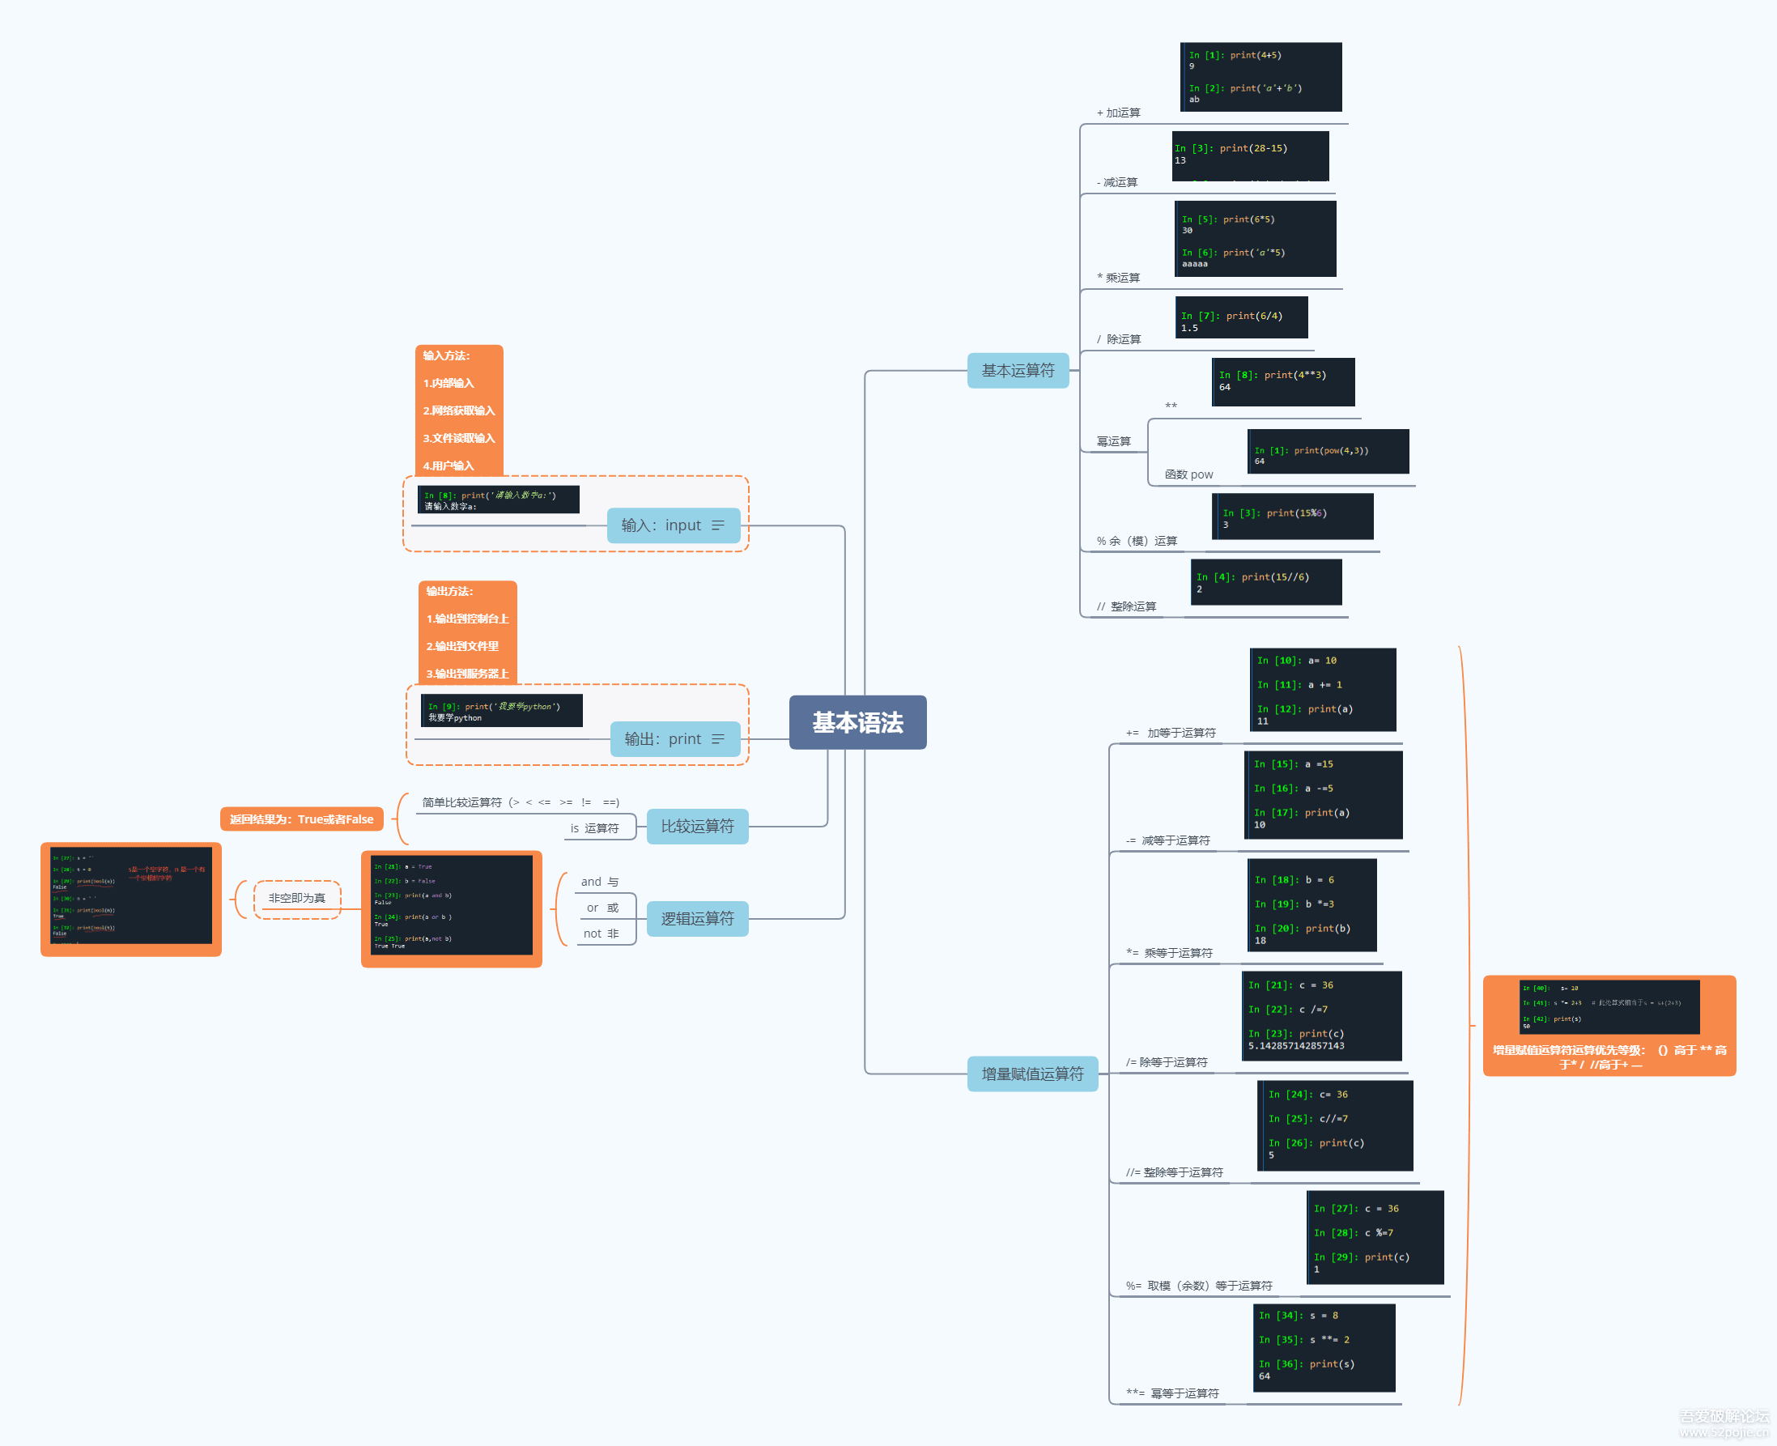Select the 基本运算符 topic node
Image resolution: width=1777 pixels, height=1446 pixels.
tap(1017, 371)
